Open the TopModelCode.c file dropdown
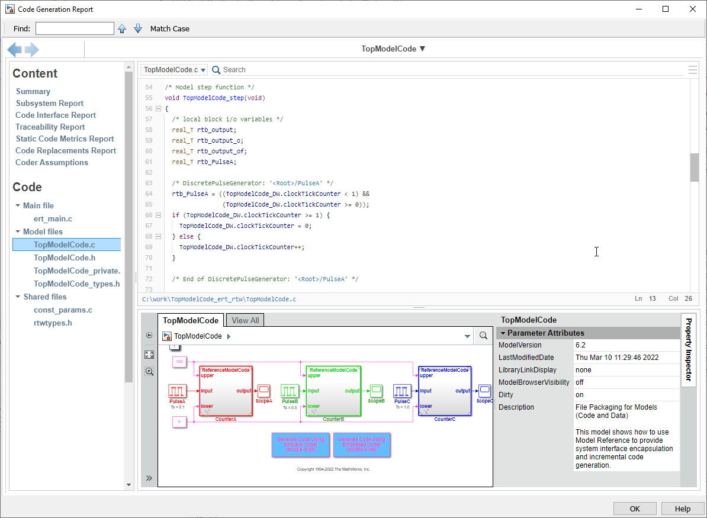The height and width of the screenshot is (518, 707). coord(174,70)
